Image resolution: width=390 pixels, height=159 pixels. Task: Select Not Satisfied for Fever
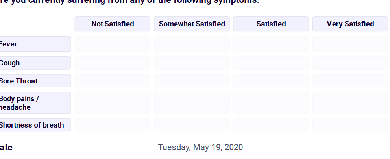click(113, 44)
